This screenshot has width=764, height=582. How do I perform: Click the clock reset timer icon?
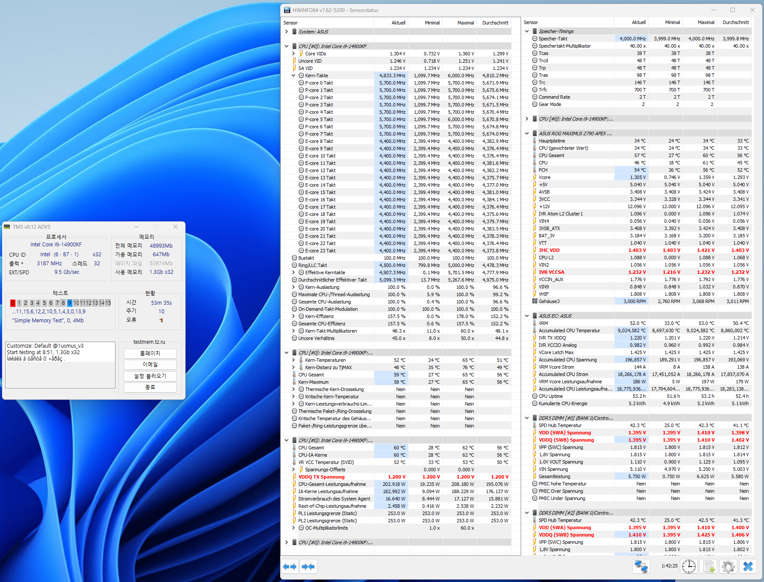(x=689, y=567)
